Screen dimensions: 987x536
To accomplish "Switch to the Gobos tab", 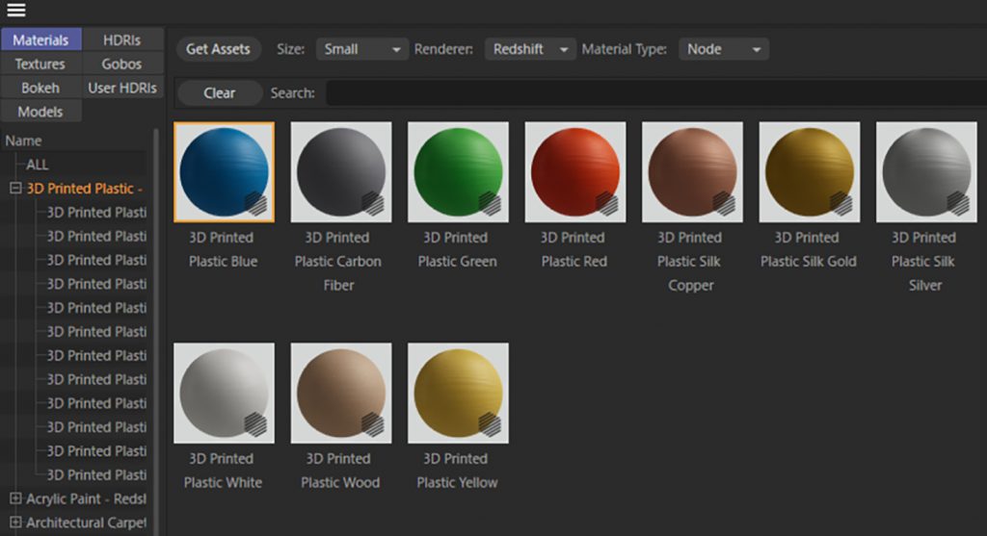I will click(x=121, y=64).
